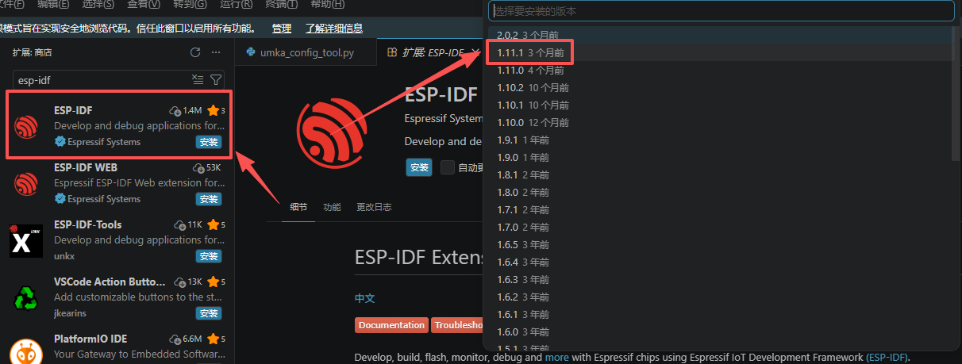Install the ESP-IDF-Tools extension
The height and width of the screenshot is (364, 962).
[x=209, y=256]
